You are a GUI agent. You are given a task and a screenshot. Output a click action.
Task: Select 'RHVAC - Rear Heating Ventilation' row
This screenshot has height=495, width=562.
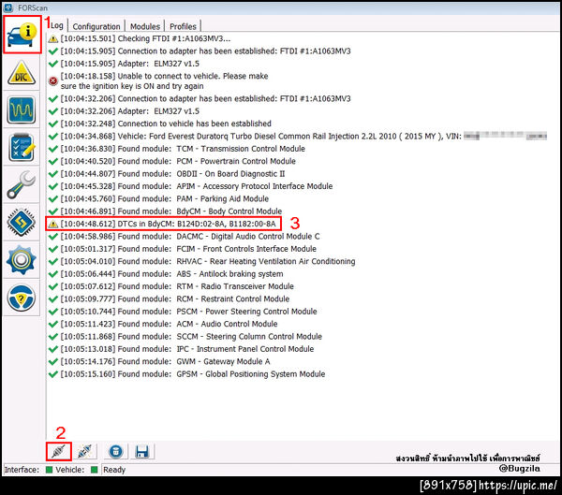[x=201, y=261]
